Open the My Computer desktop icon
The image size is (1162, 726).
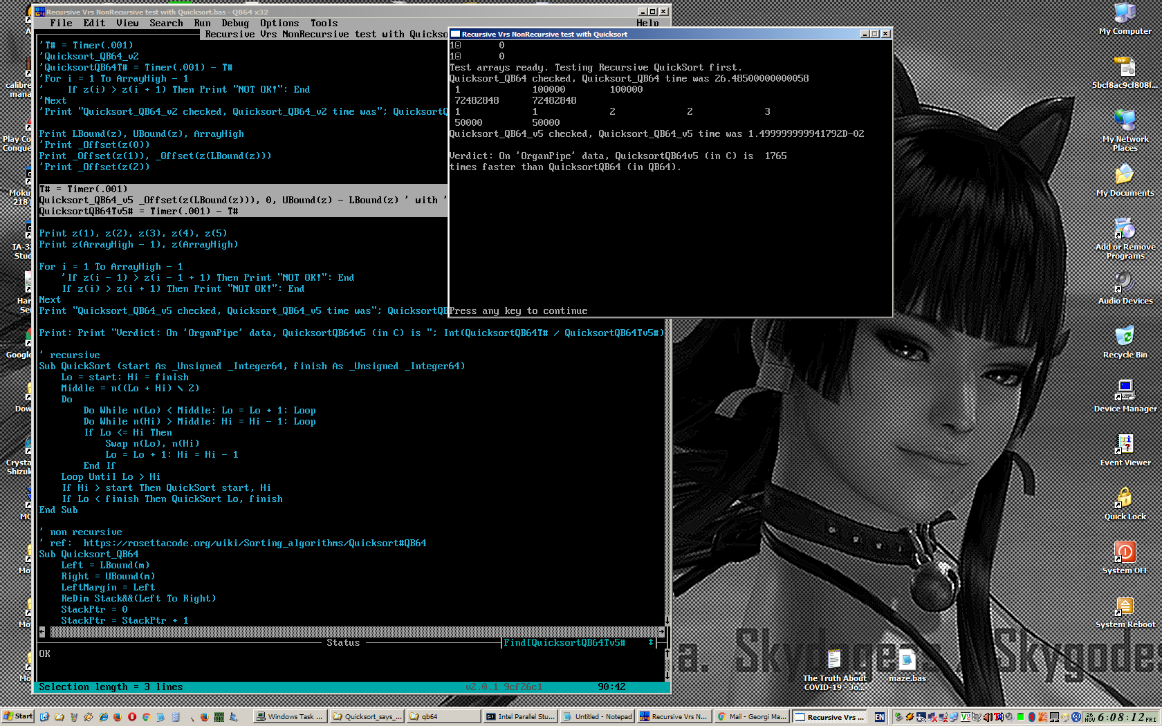(x=1125, y=19)
